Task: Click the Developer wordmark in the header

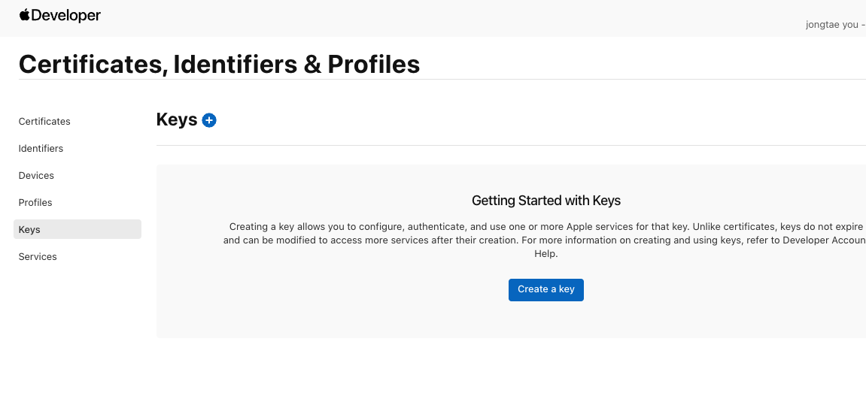Action: pyautogui.click(x=65, y=16)
